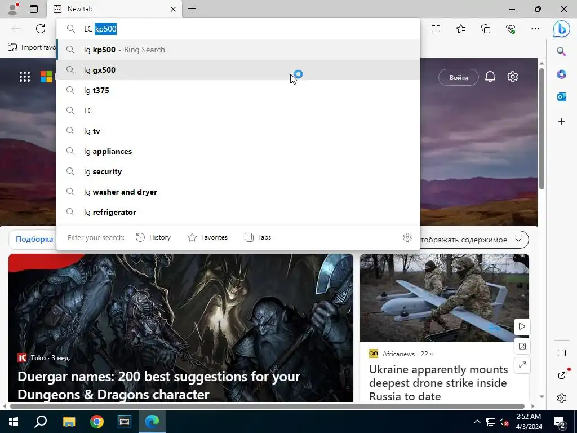Expand the page with arrows button
Viewport: 577px width, 433px height.
(x=522, y=365)
